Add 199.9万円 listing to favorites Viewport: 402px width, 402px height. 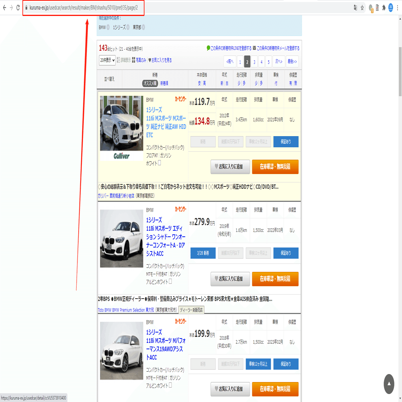click(x=230, y=389)
